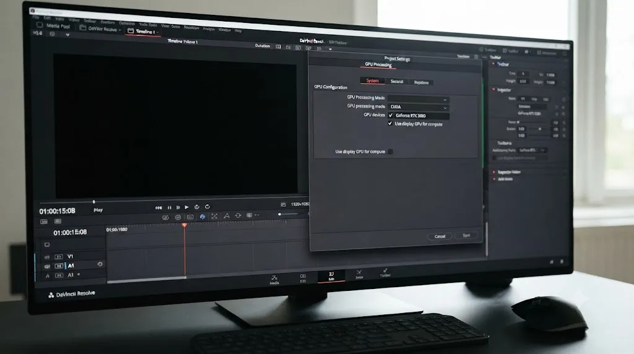Click the A-shaped marker icon in timeline toolbar
This screenshot has height=354, width=634.
click(x=227, y=216)
